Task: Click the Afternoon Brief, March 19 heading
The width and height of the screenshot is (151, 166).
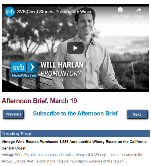Action: [39, 101]
